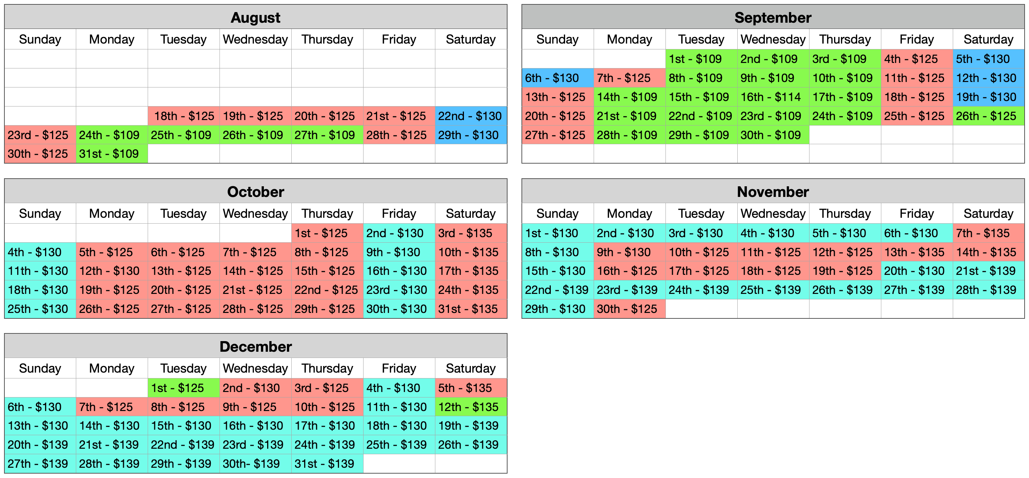This screenshot has width=1029, height=478.
Task: Click the December 12th $135 green cell
Action: (471, 407)
